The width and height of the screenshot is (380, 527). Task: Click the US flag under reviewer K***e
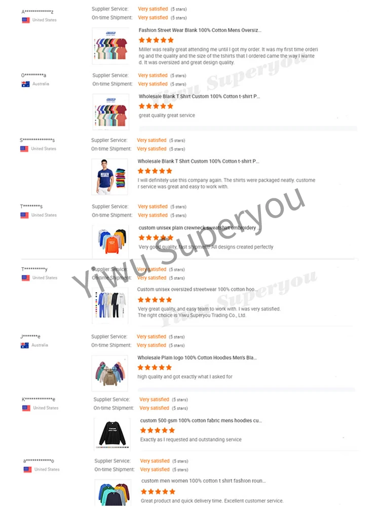(26, 408)
